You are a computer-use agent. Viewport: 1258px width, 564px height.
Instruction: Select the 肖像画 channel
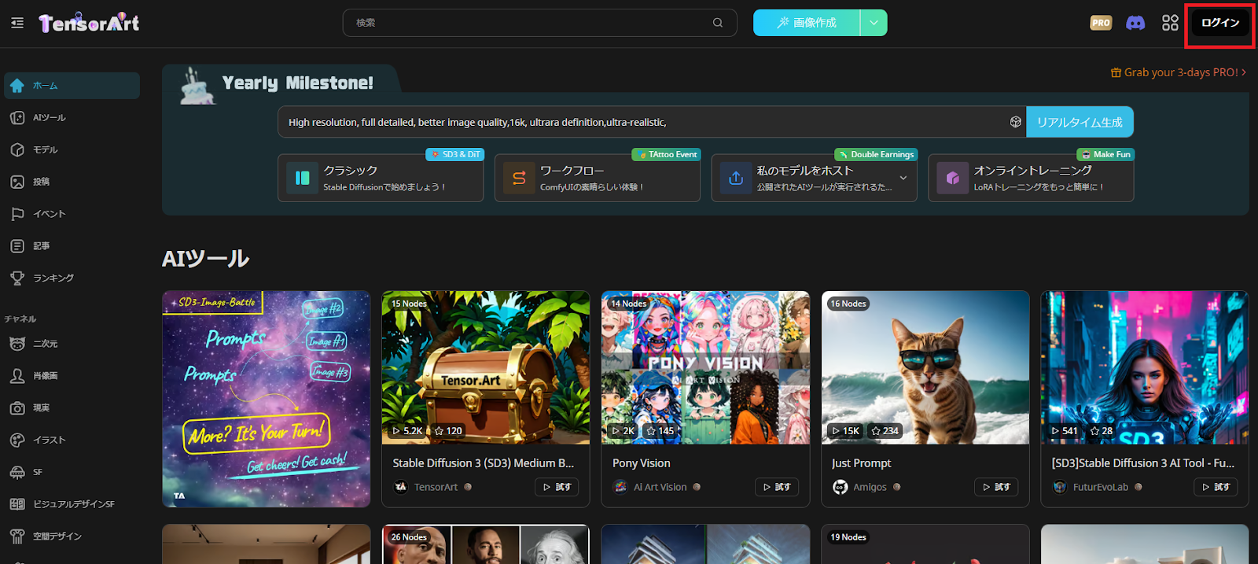tap(72, 376)
